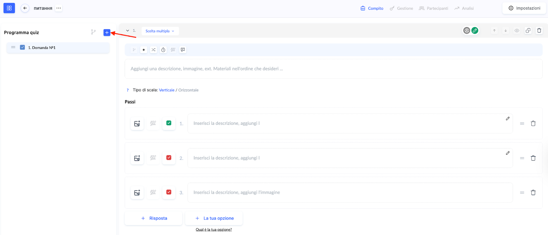Toggle the red checkbox for answer 3
548x235 pixels.
169,192
